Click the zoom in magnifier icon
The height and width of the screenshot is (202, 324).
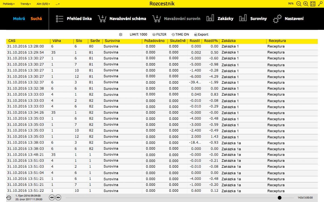coord(306,4)
